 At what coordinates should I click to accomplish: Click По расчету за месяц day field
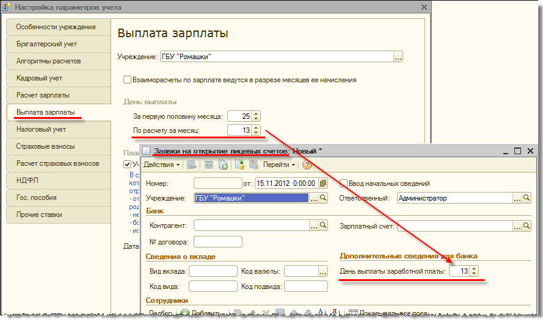[239, 130]
